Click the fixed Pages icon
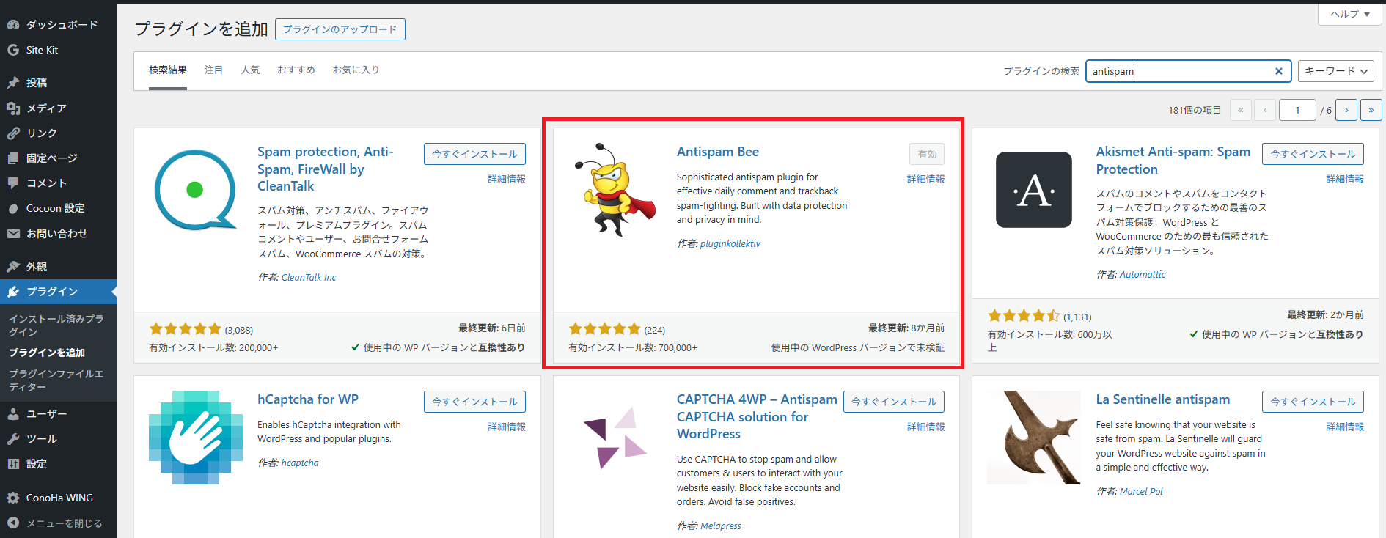 click(x=13, y=158)
